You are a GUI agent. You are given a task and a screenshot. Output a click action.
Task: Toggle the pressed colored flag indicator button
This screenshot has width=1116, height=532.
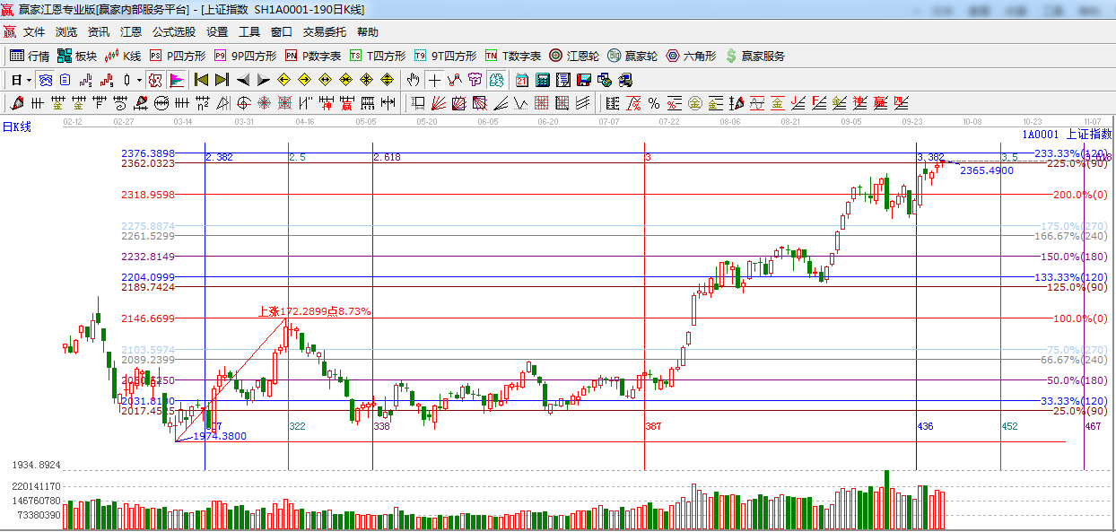176,80
